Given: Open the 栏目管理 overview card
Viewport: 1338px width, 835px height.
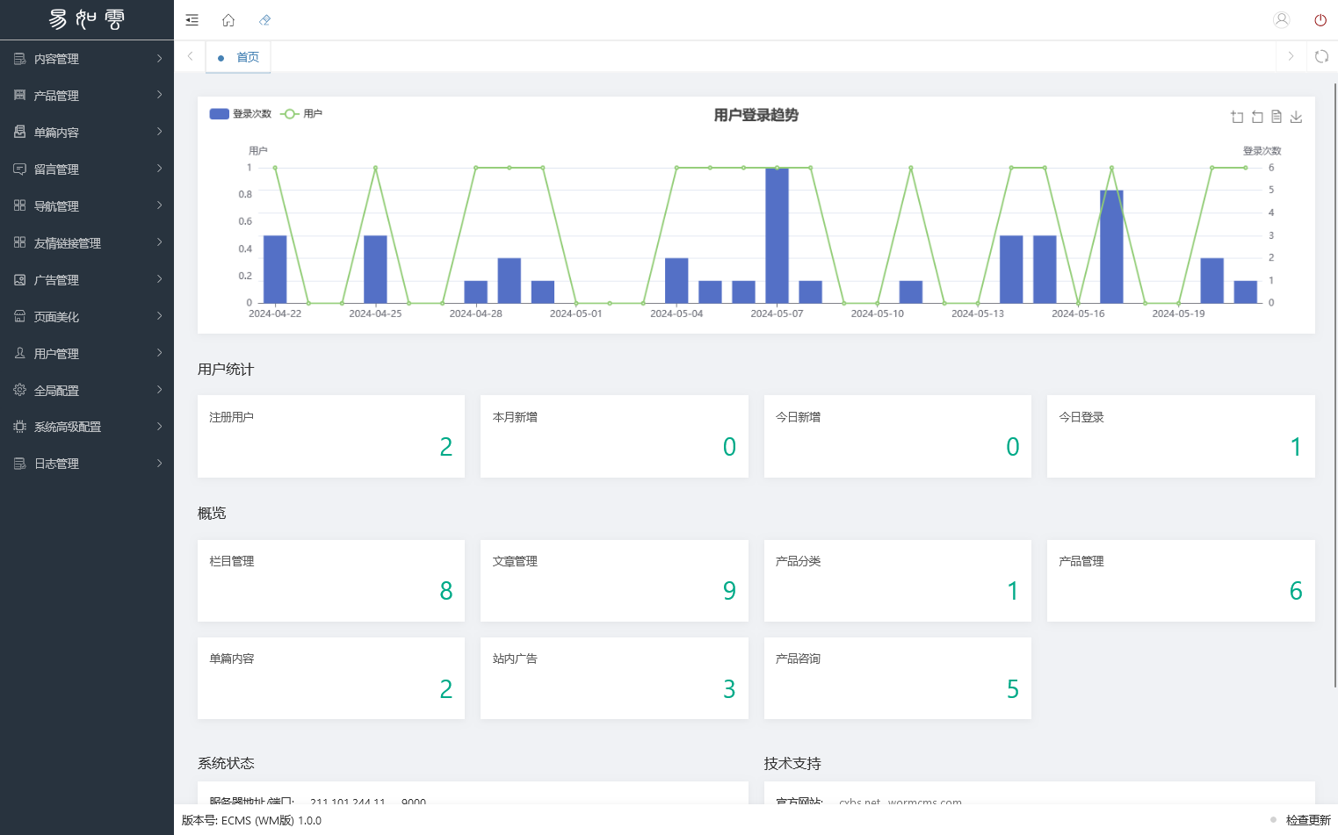Looking at the screenshot, I should [x=331, y=580].
